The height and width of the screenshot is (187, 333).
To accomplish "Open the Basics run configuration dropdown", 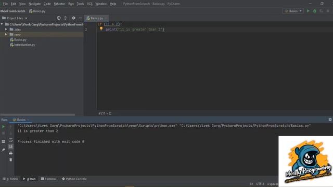I will (293, 11).
